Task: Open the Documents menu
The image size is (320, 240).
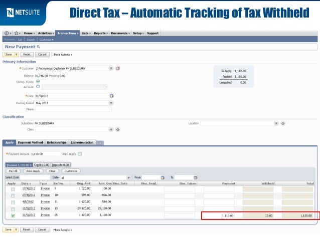Action: (x=120, y=33)
